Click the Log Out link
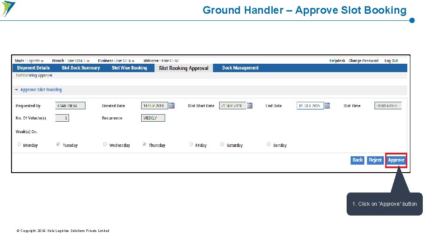This screenshot has height=239, width=425. coord(391,61)
